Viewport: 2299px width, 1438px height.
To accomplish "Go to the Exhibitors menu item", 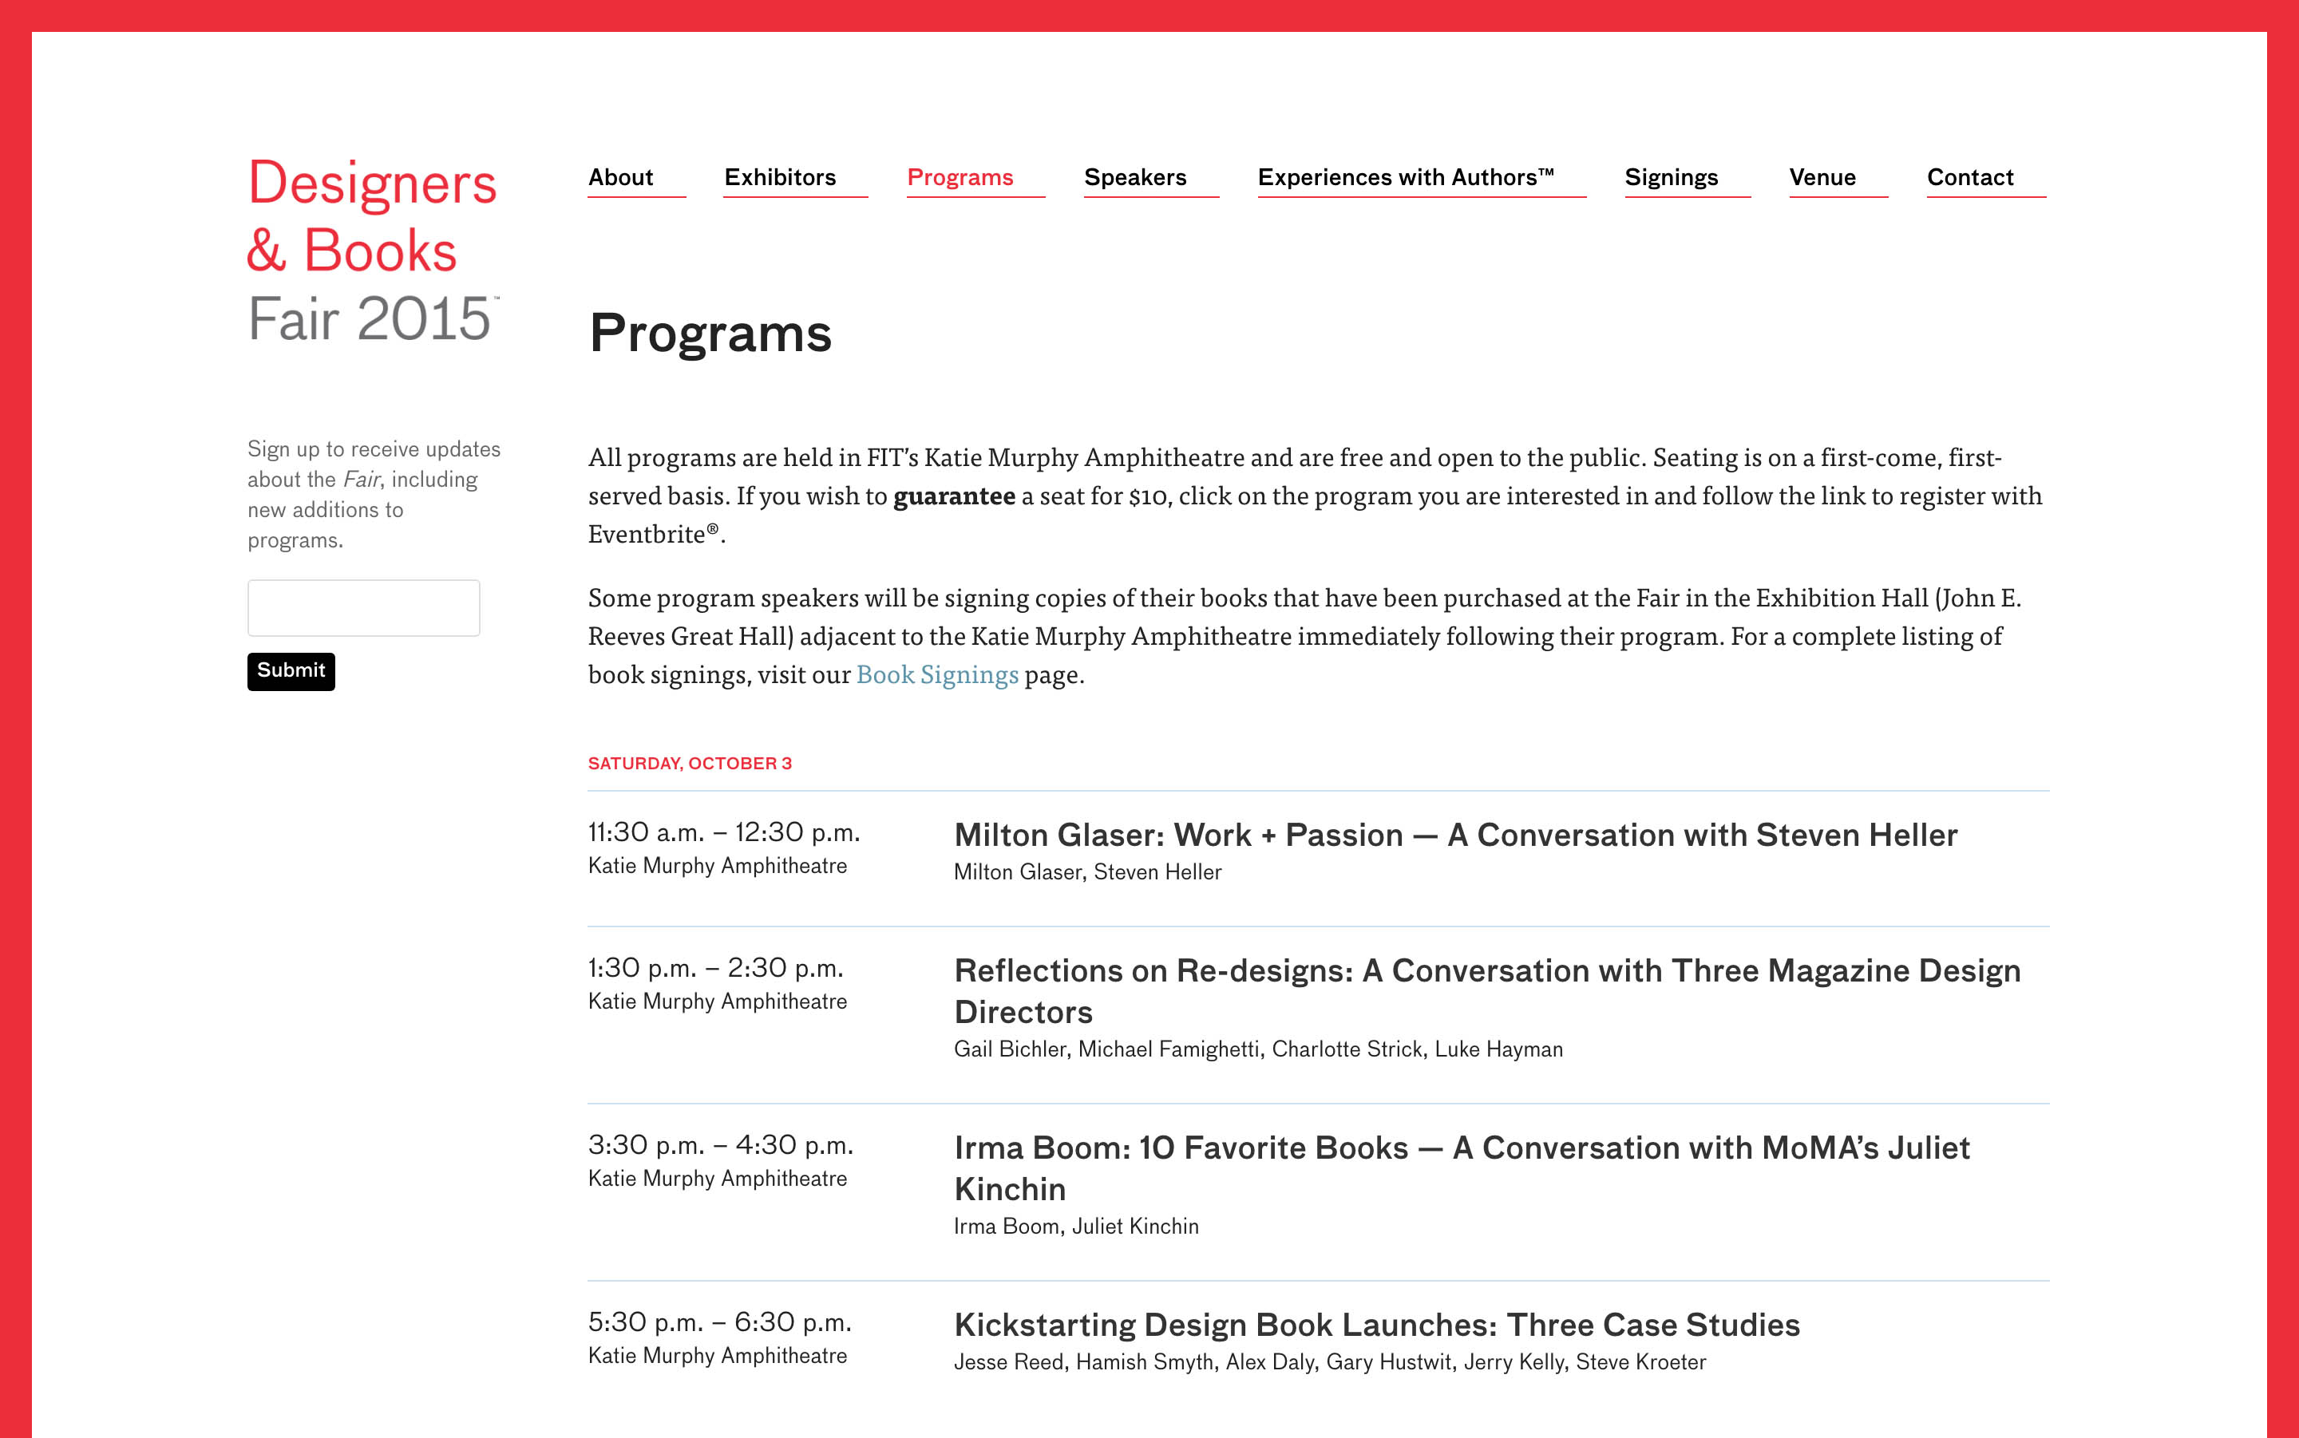I will (780, 178).
